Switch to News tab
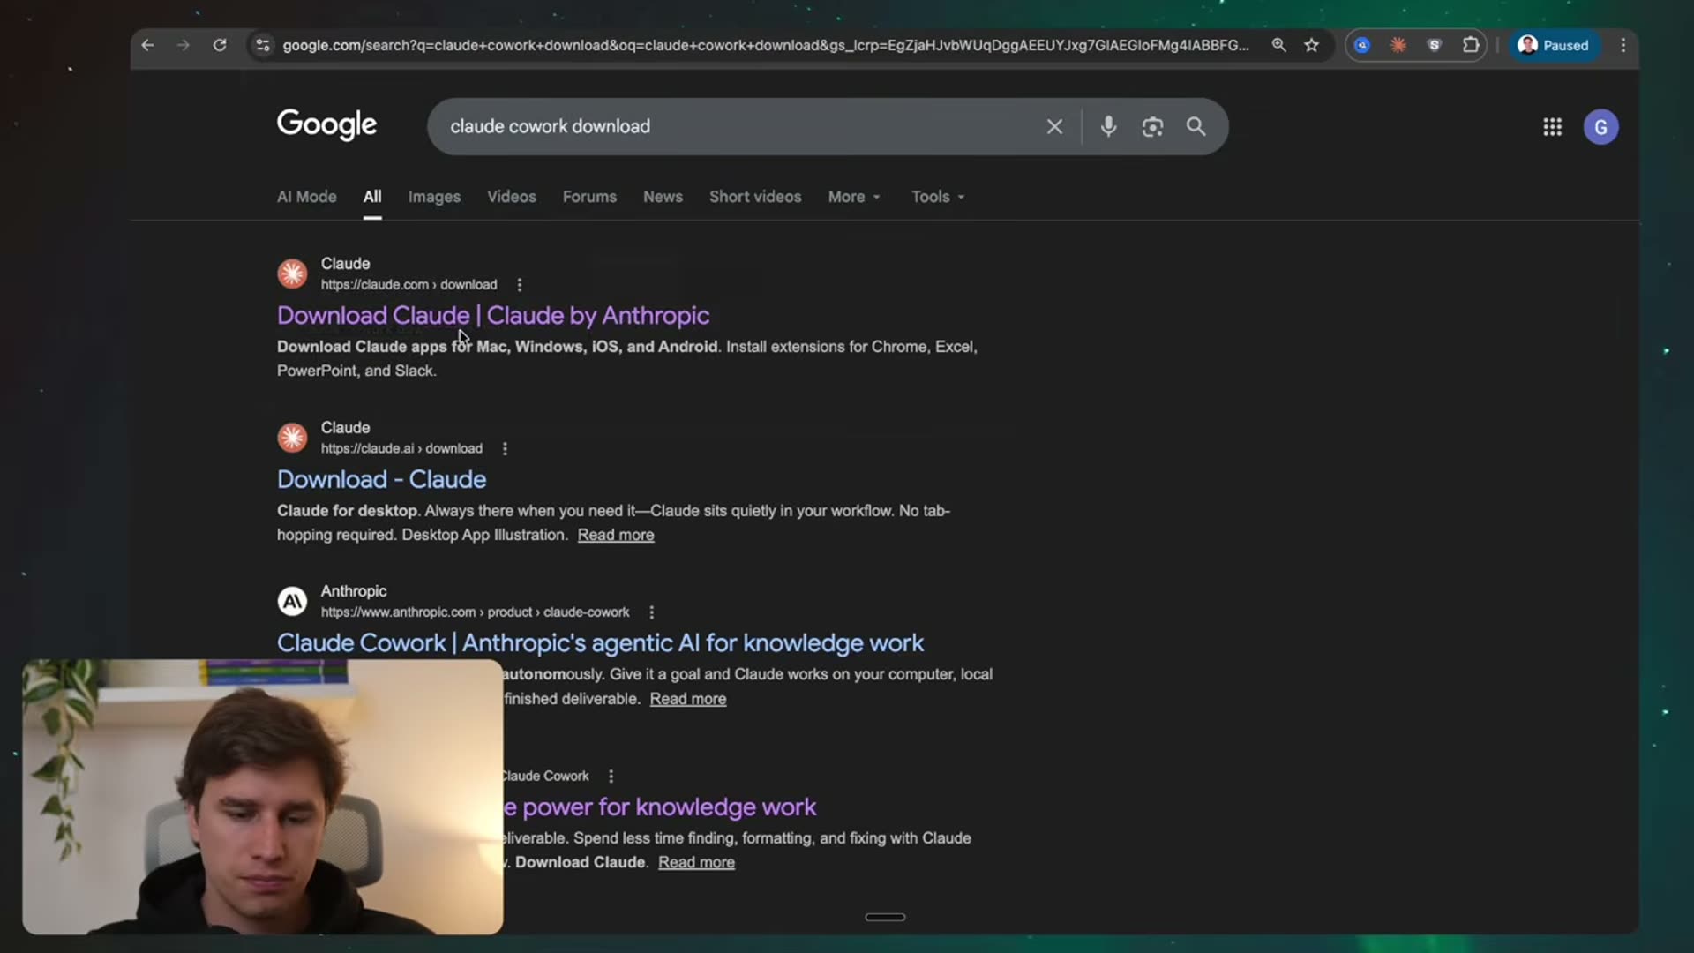Image resolution: width=1694 pixels, height=953 pixels. click(x=663, y=197)
